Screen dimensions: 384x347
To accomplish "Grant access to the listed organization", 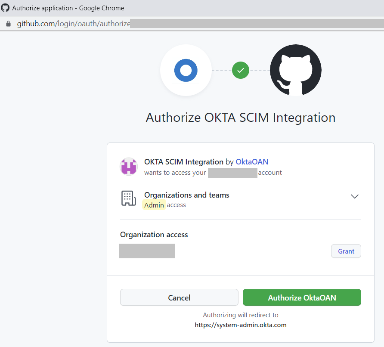I will click(346, 251).
